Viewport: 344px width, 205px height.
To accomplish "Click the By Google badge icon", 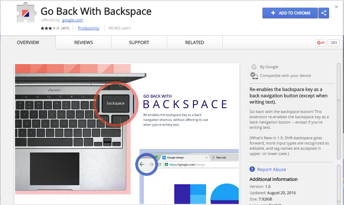I will [254, 67].
